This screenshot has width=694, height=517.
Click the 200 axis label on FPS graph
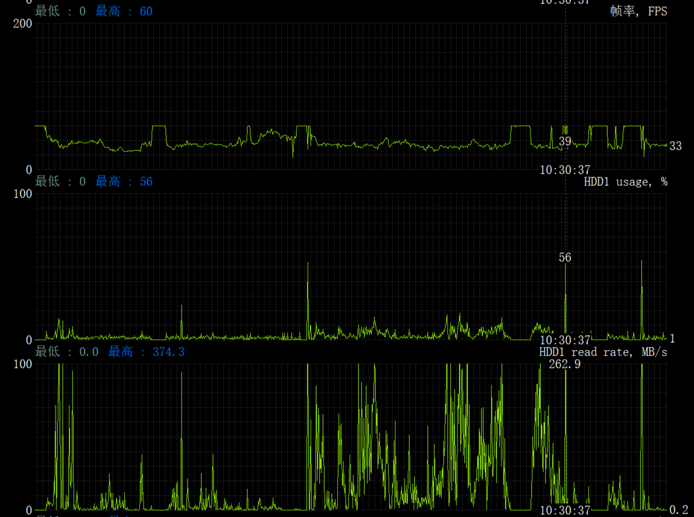22,24
